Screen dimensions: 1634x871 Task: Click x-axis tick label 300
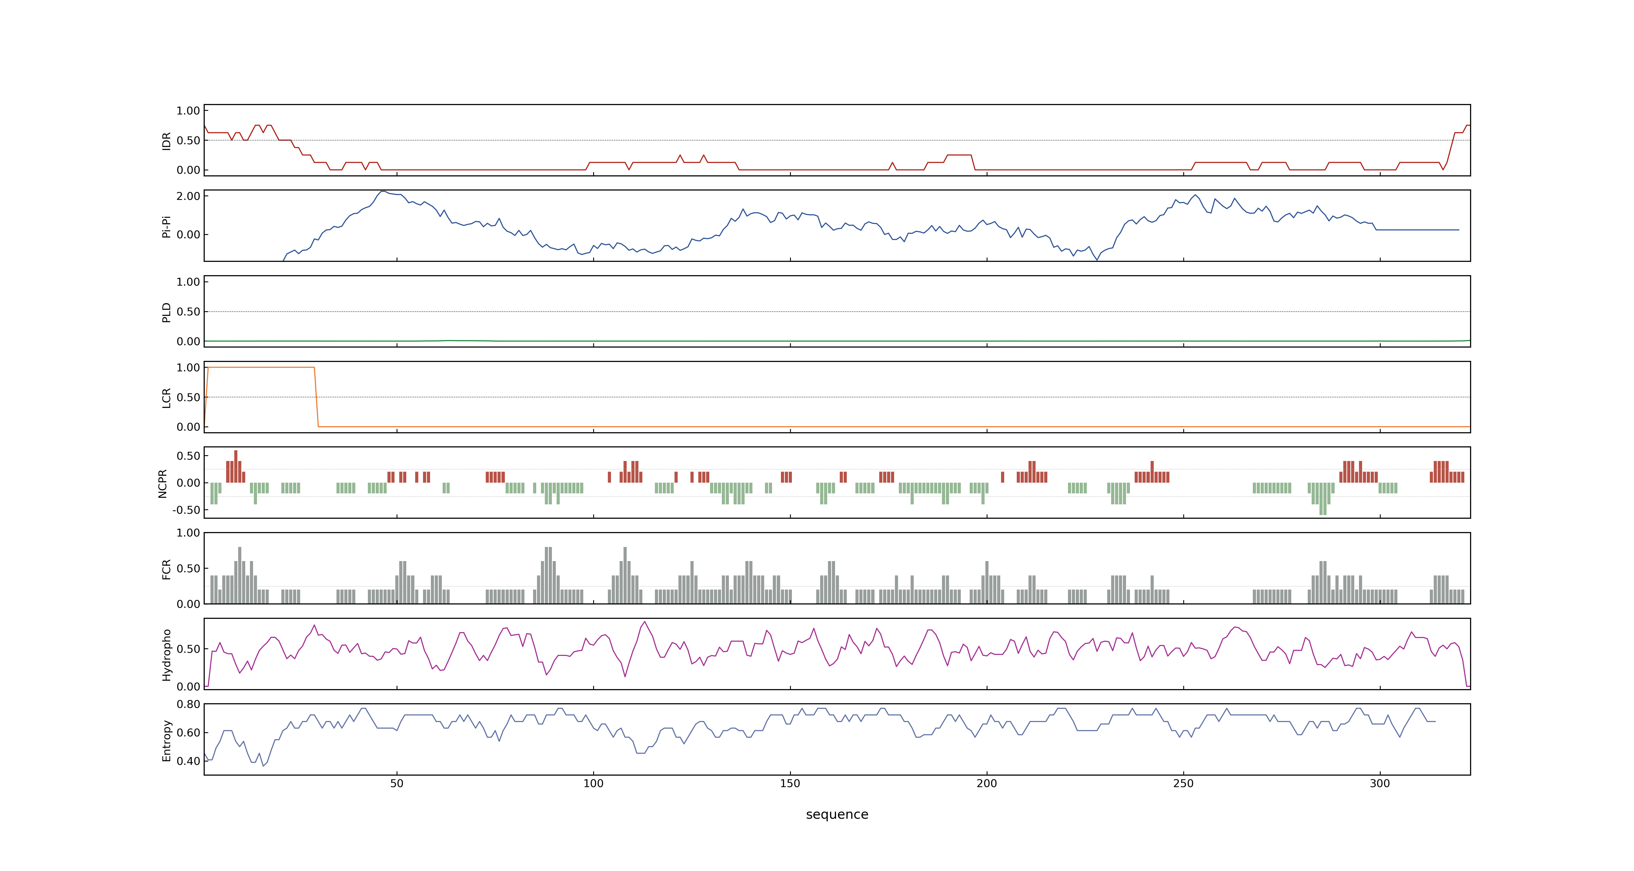(1380, 783)
